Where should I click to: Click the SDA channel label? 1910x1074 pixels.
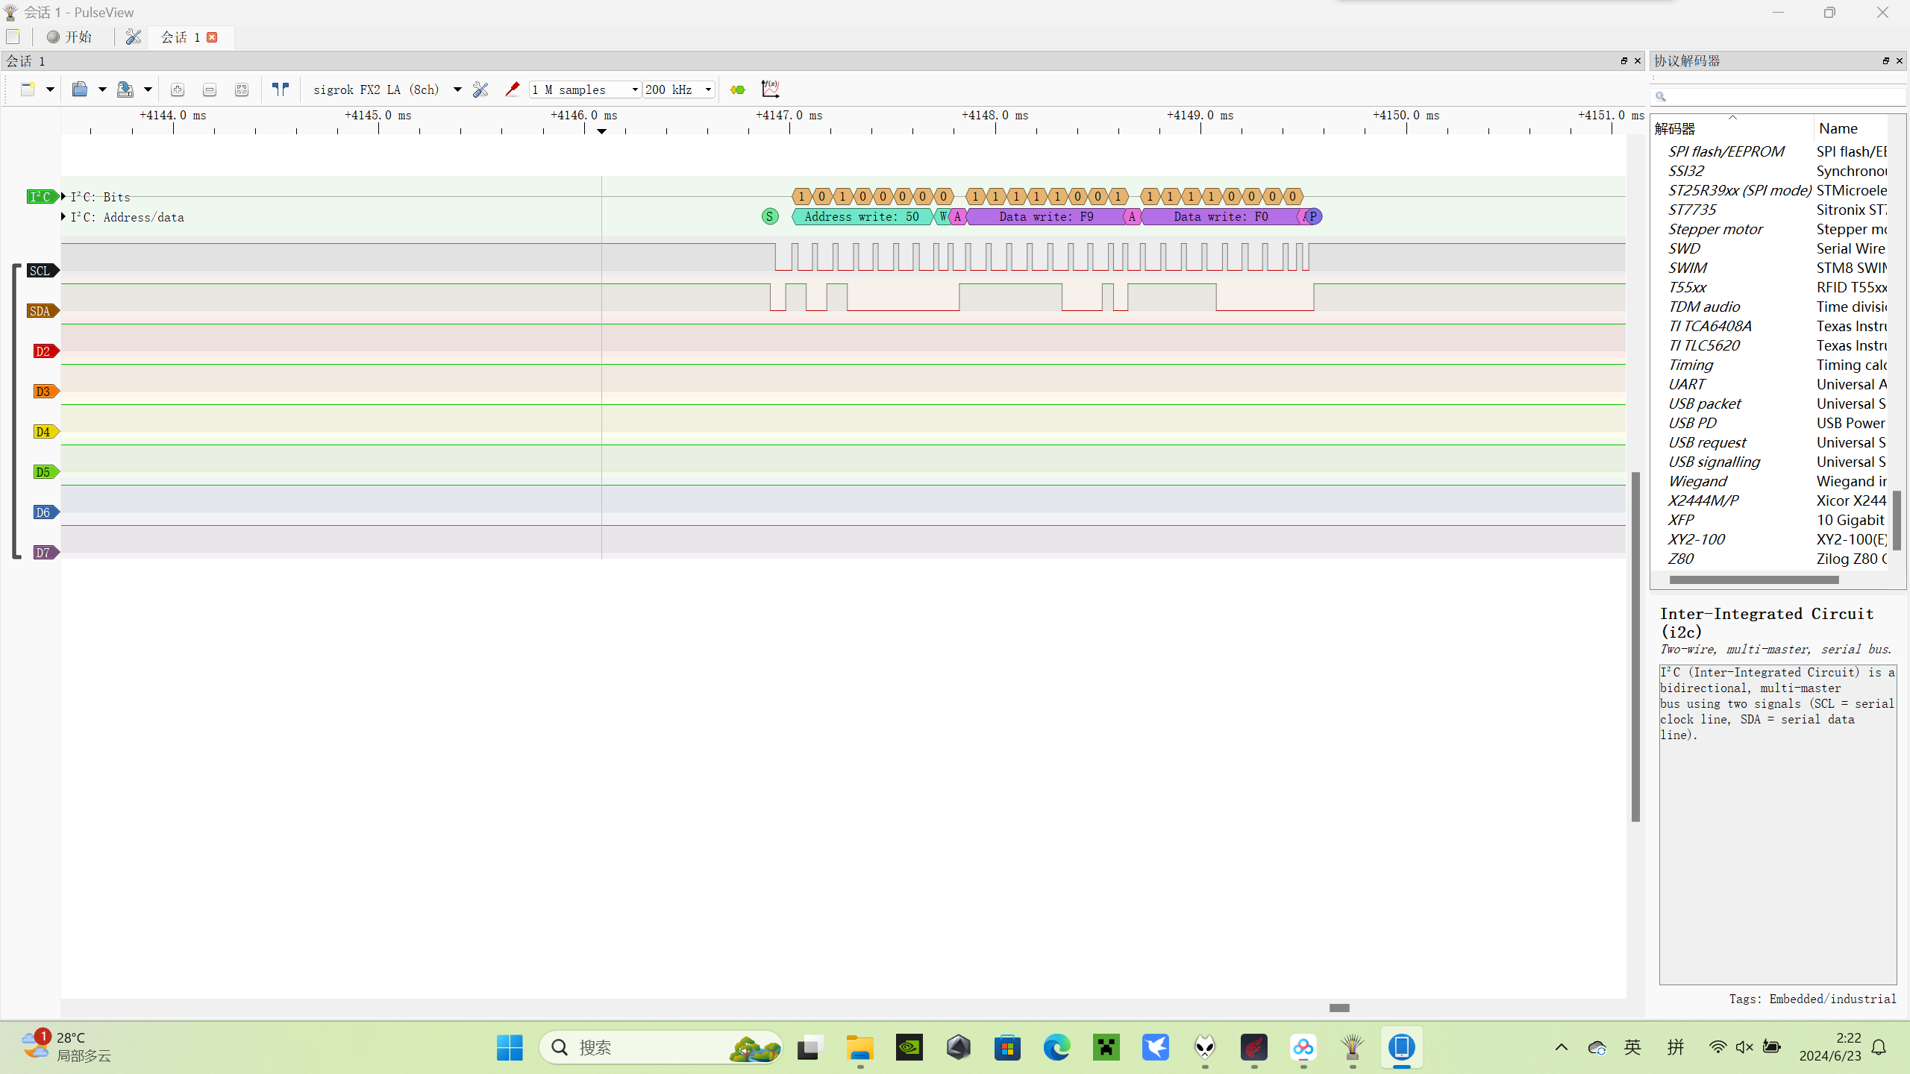click(40, 311)
